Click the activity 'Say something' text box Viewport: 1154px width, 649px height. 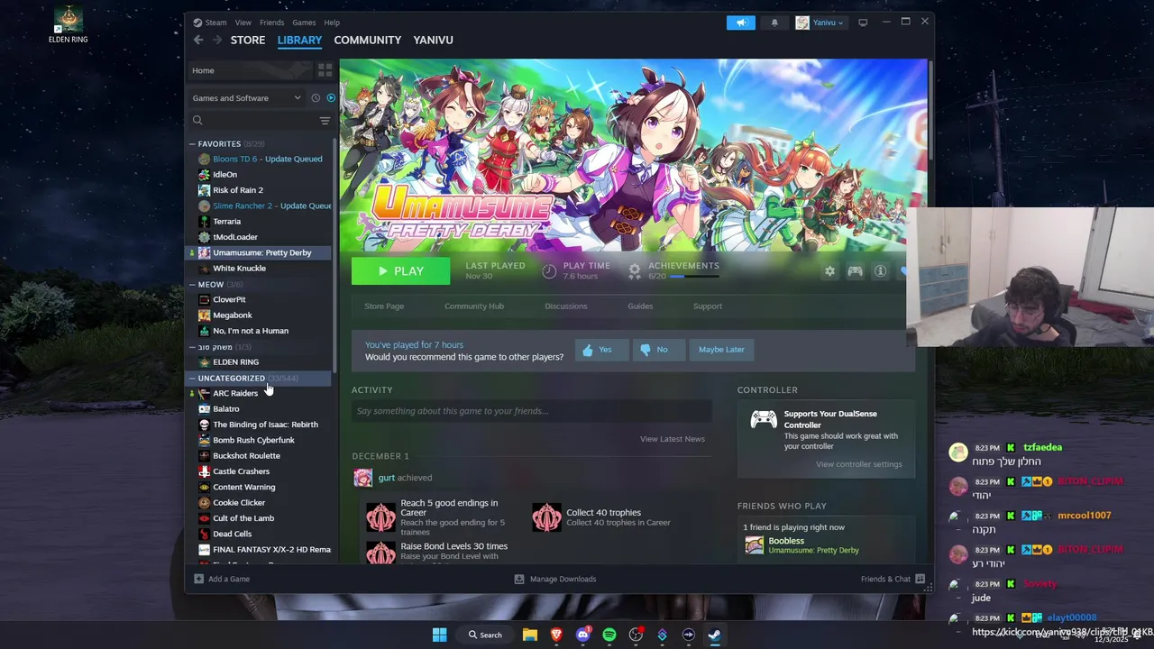(532, 411)
